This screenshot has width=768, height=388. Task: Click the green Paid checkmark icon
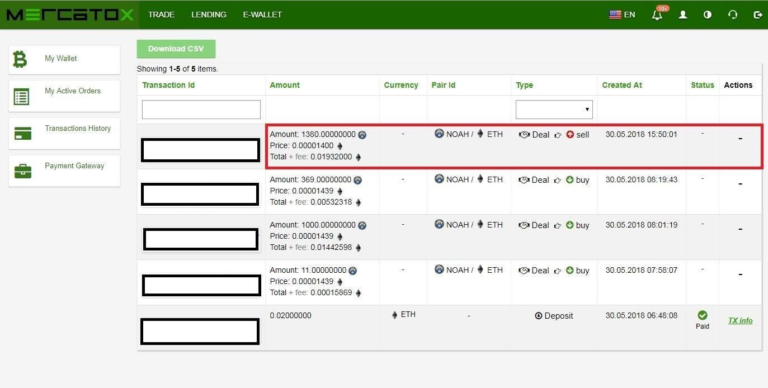pos(703,315)
